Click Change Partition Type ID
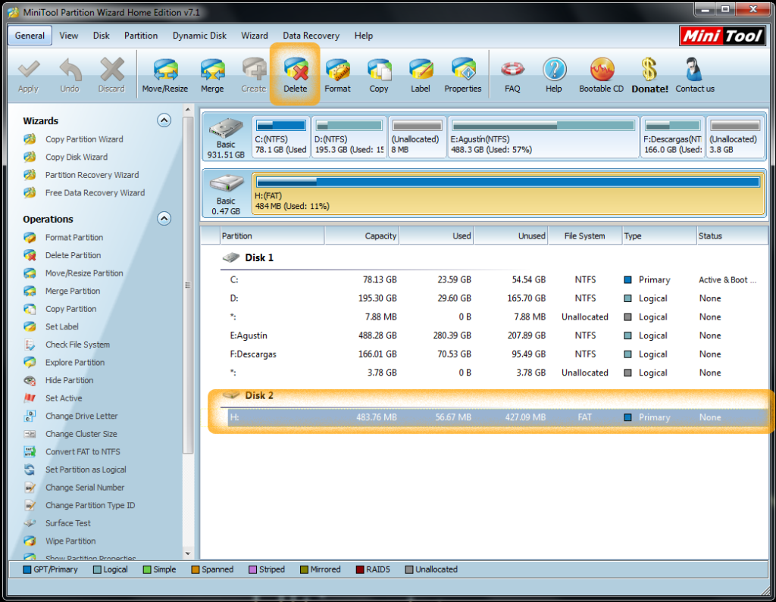Screen dimensions: 776x602 90,505
